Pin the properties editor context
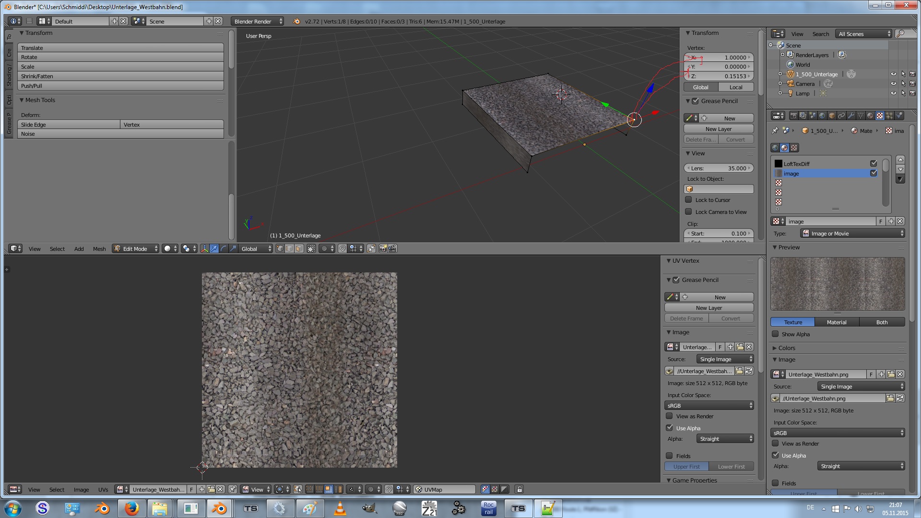This screenshot has width=921, height=518. point(775,130)
